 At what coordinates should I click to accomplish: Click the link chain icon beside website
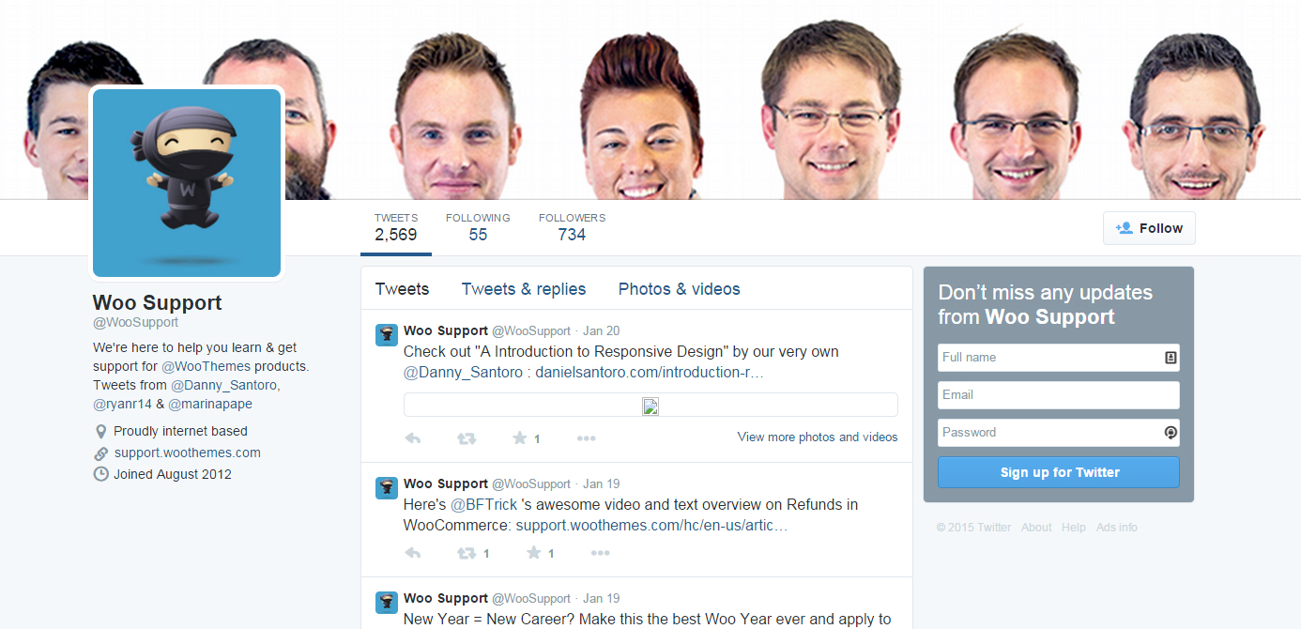(x=101, y=453)
